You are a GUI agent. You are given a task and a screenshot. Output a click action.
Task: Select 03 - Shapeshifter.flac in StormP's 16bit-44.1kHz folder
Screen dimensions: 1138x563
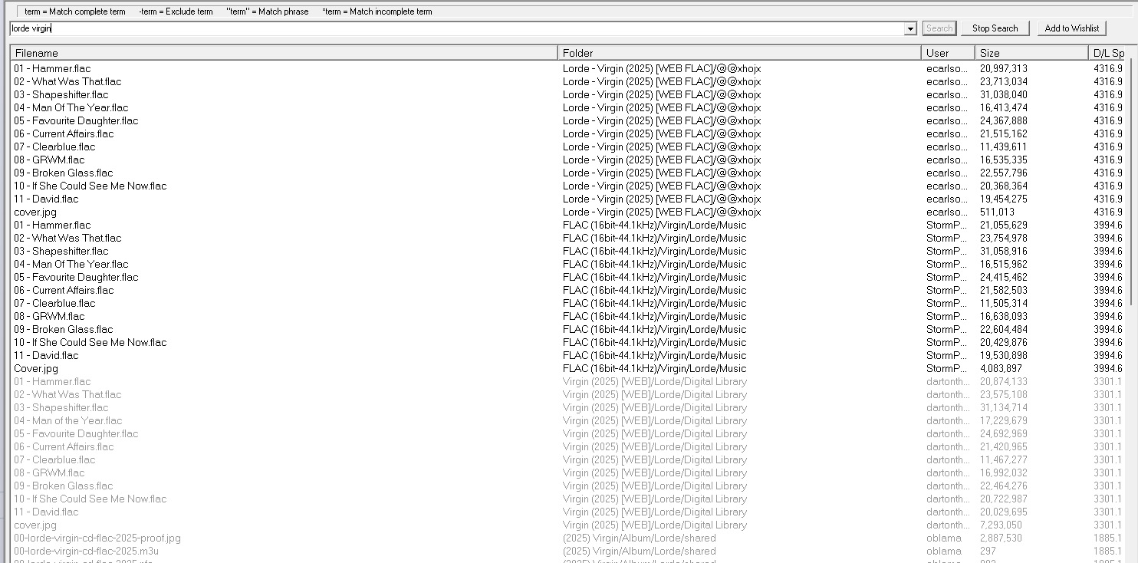tap(61, 251)
